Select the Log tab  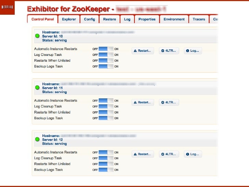[127, 19]
